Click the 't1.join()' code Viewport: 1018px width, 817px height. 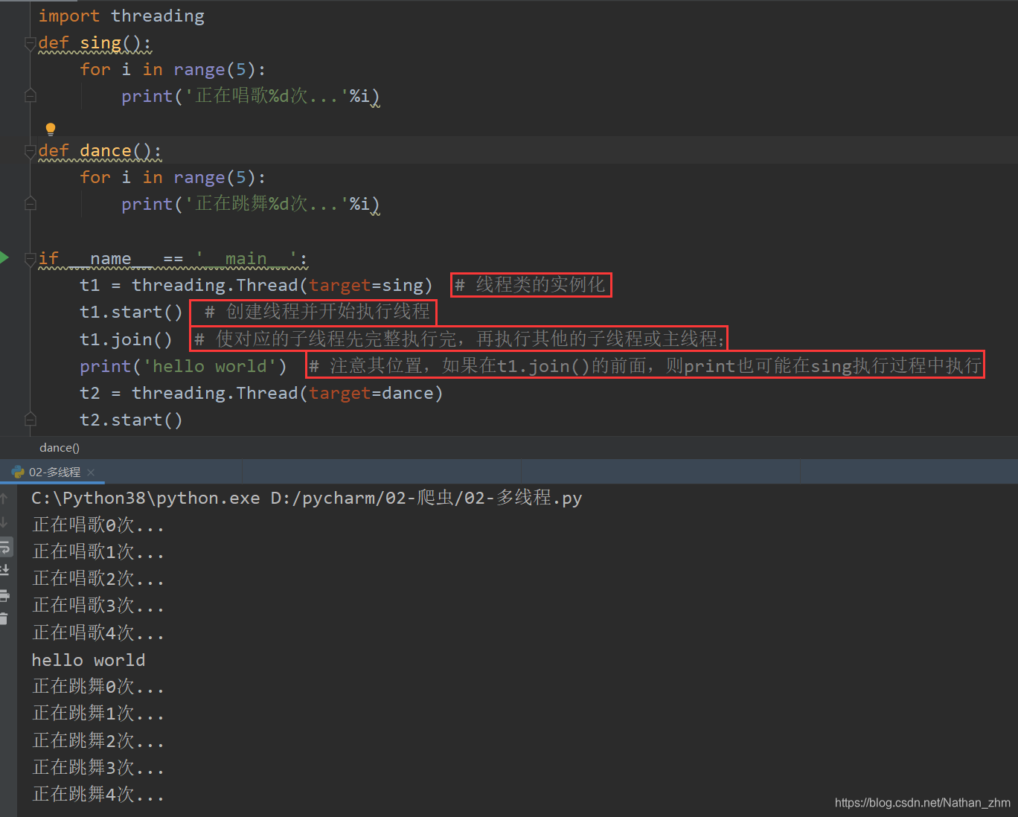click(x=126, y=339)
